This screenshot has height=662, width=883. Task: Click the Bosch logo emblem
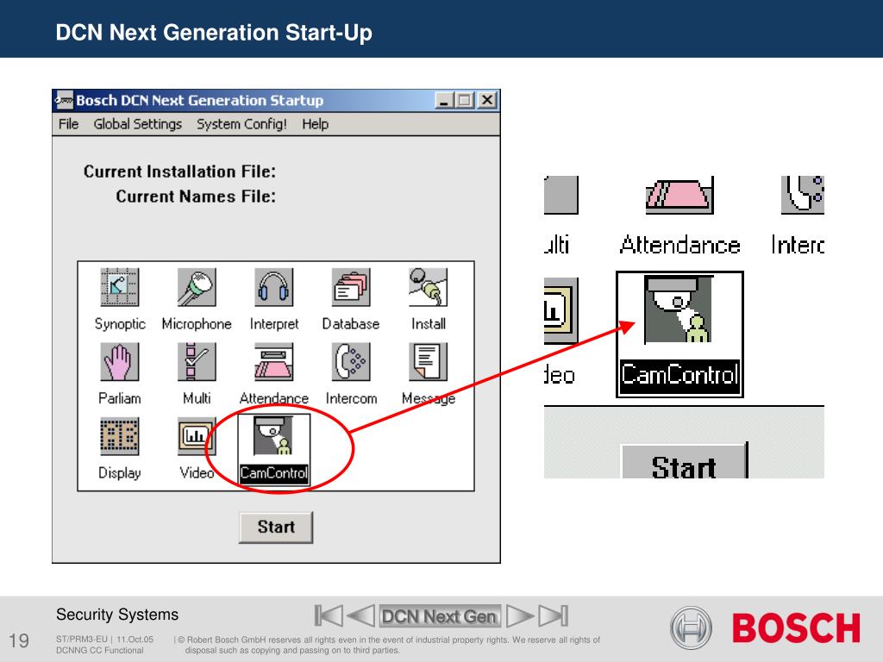pos(691,628)
